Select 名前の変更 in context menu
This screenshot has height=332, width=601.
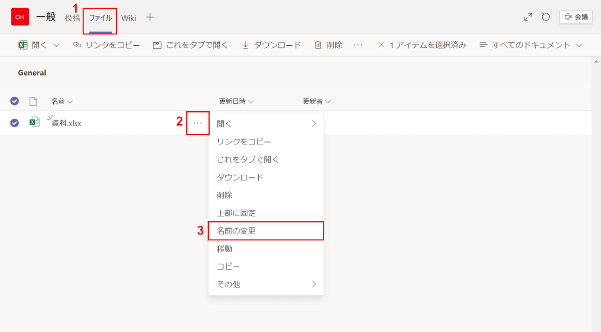point(266,231)
